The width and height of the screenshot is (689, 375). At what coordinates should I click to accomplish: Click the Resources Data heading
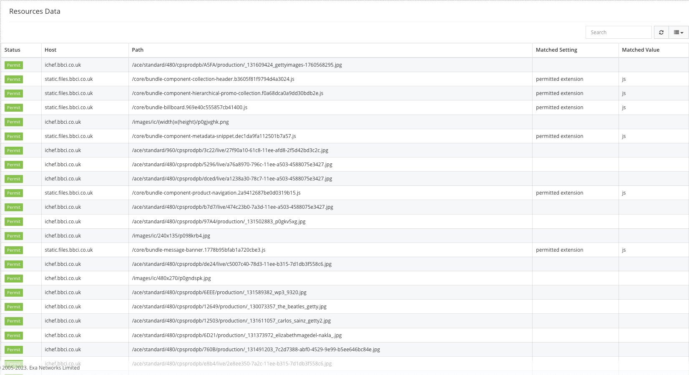point(35,12)
